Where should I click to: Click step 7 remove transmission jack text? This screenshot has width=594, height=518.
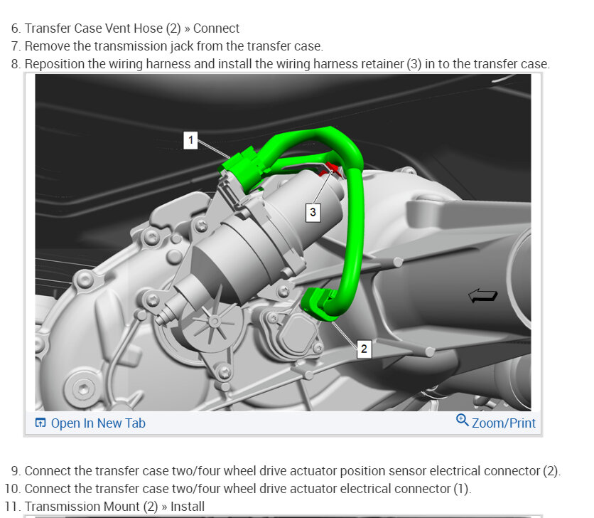[x=174, y=46]
